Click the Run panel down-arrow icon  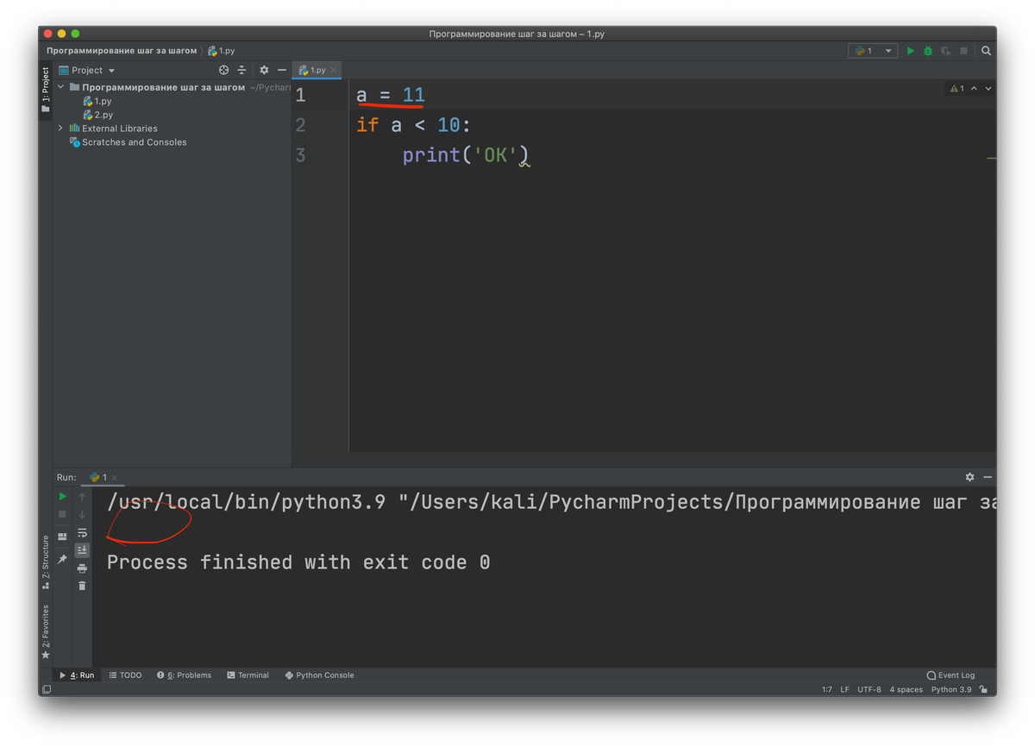(x=82, y=515)
